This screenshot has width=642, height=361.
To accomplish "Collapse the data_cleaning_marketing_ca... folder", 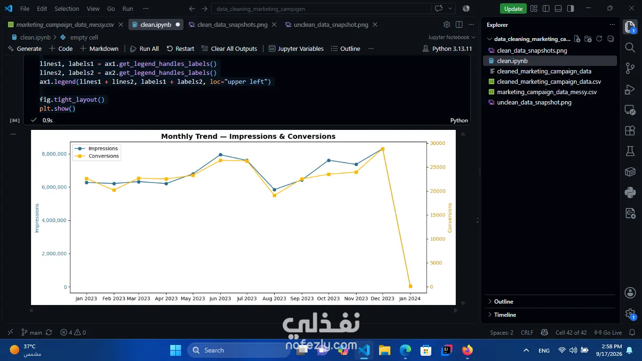I will point(528,39).
